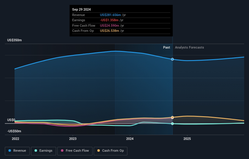
Task: Select the teal Earnings data point marker
Action: 172,123
